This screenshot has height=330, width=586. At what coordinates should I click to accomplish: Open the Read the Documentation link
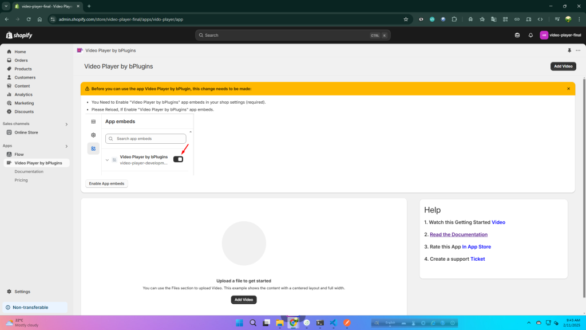(x=458, y=234)
